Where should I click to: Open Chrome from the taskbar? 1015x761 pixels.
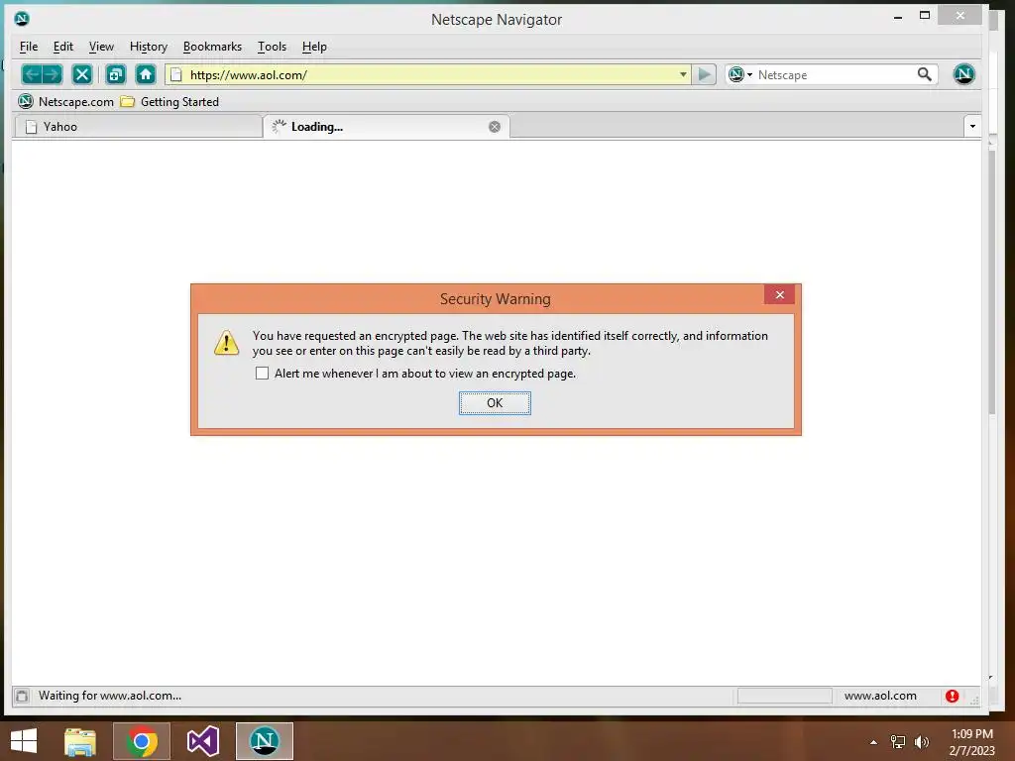click(142, 741)
